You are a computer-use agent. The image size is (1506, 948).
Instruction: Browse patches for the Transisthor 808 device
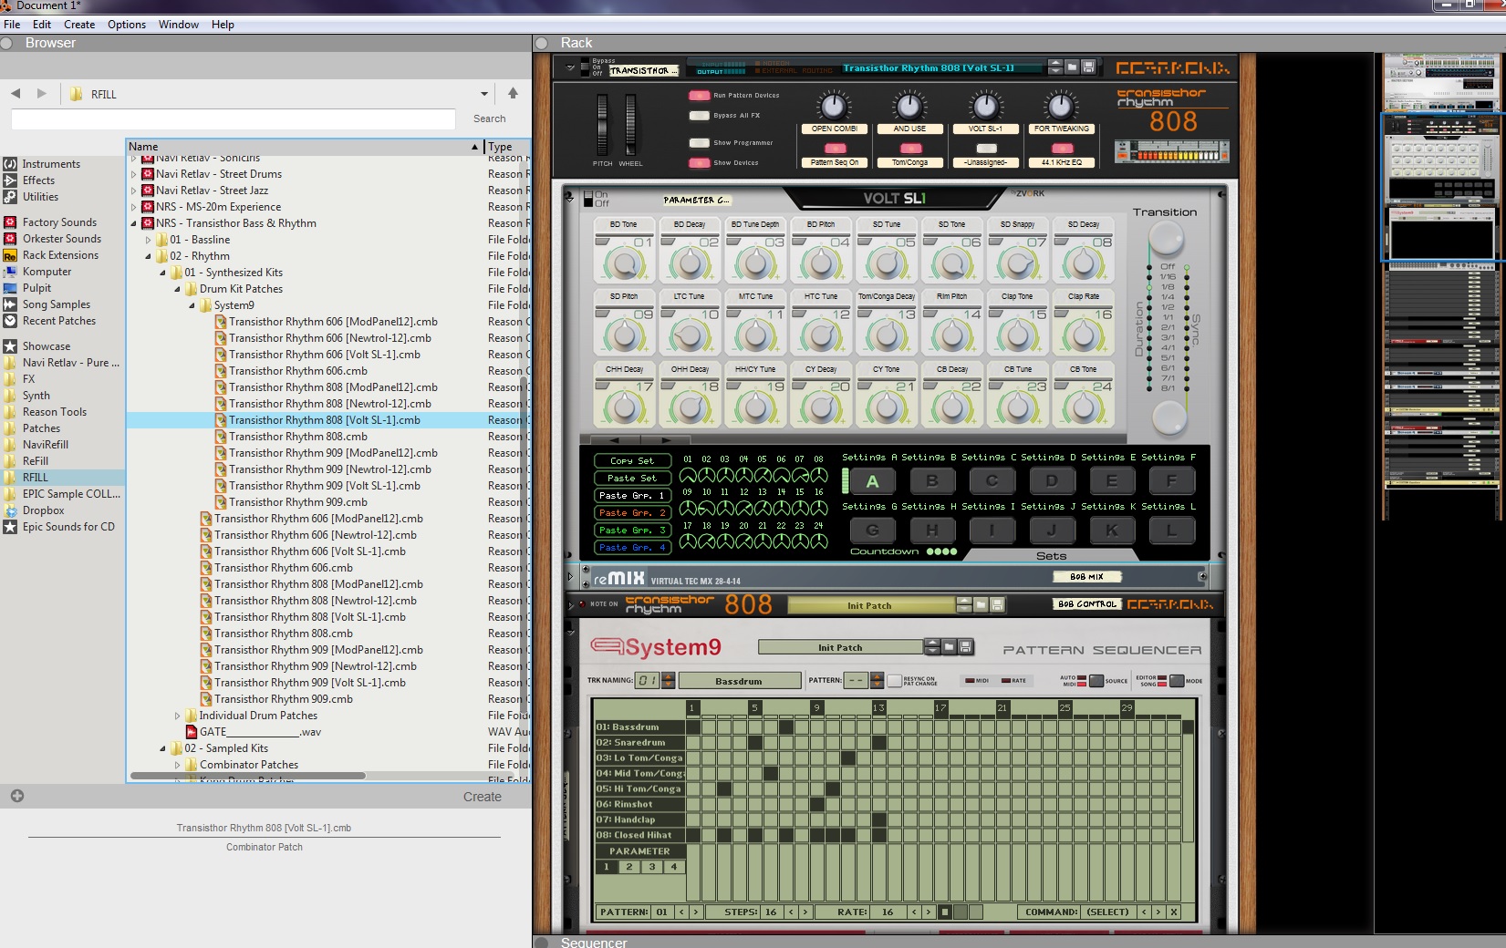click(x=981, y=605)
